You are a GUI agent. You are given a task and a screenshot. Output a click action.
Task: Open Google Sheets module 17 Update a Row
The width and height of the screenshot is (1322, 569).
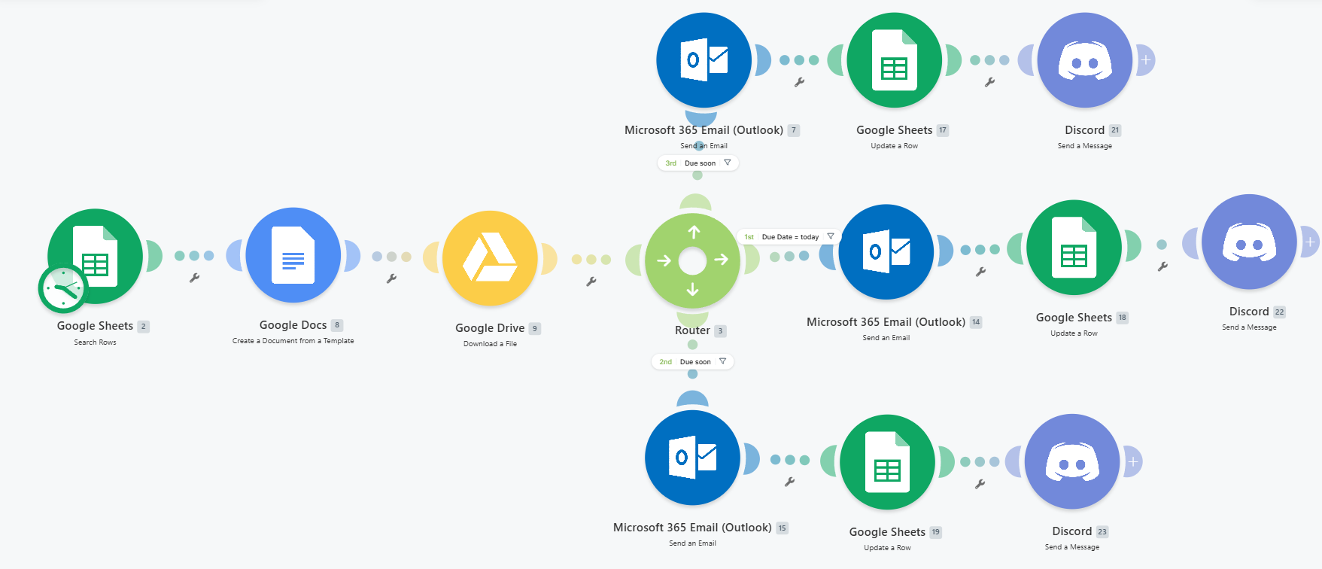894,60
